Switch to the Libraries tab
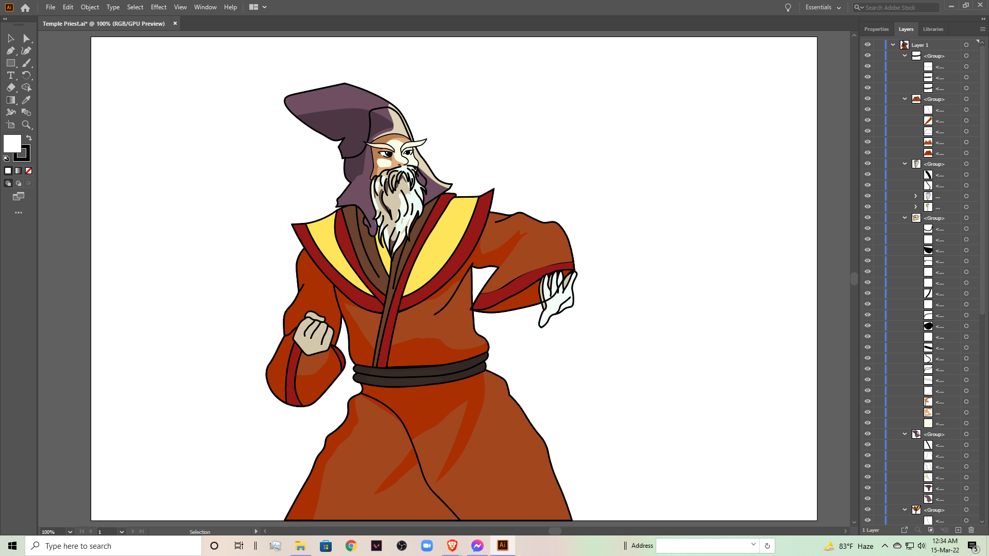The width and height of the screenshot is (989, 556). pyautogui.click(x=932, y=29)
